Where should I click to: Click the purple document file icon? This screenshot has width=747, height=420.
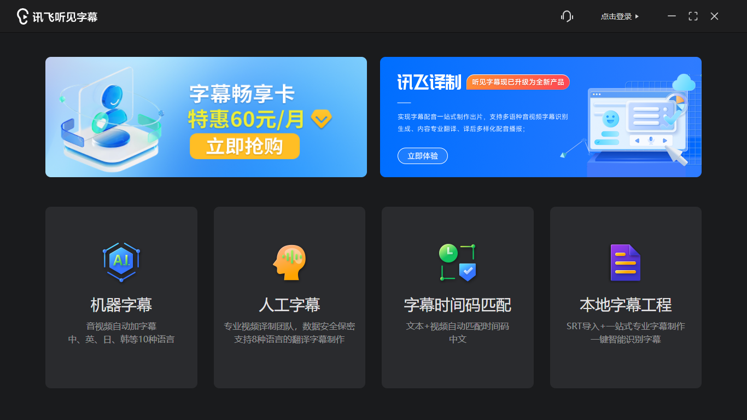pyautogui.click(x=626, y=262)
